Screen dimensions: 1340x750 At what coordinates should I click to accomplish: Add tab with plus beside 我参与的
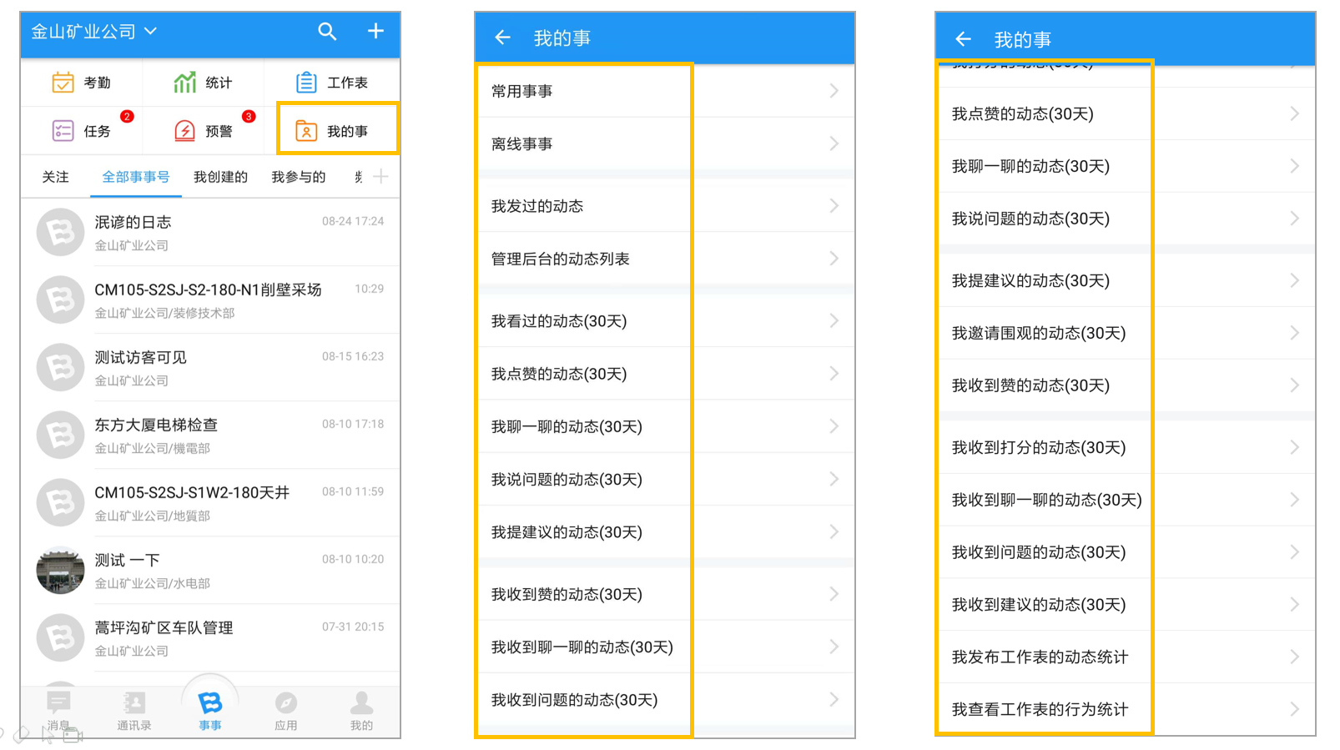[x=380, y=176]
